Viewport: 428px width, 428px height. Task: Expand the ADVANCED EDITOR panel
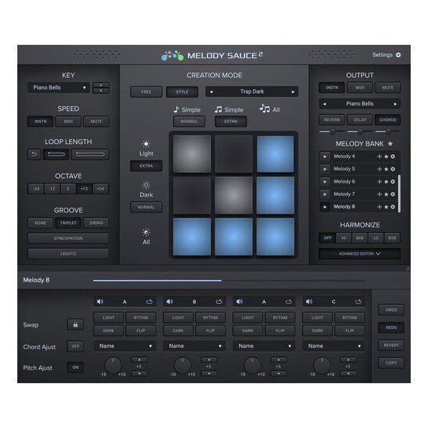[x=360, y=253]
